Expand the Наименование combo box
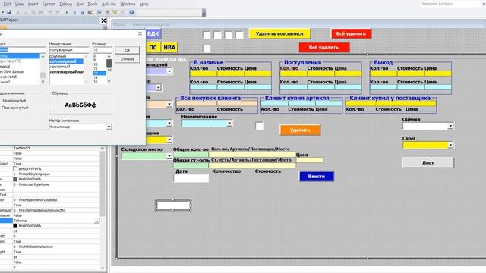486x273 pixels. coord(229,123)
